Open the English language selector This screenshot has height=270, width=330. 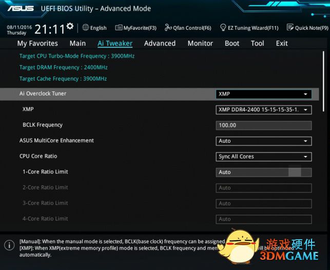pos(94,28)
